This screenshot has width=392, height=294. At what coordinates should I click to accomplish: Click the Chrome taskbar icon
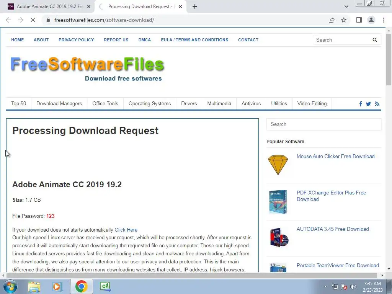(x=81, y=286)
